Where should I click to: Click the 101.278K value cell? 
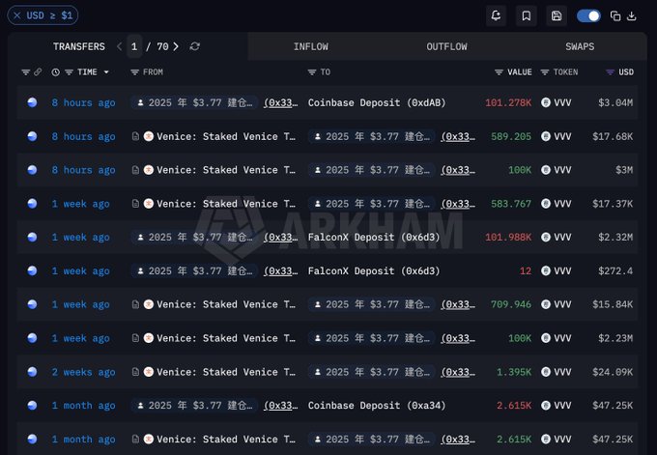[508, 102]
